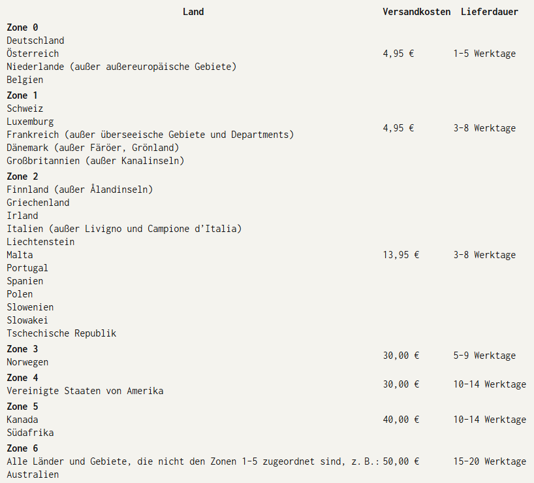The width and height of the screenshot is (534, 483).
Task: Click the "Versandkosten" column header
Action: tap(416, 12)
